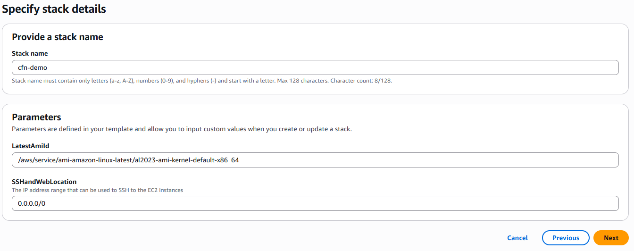Cancel stack creation
Image resolution: width=634 pixels, height=251 pixels.
coord(517,238)
